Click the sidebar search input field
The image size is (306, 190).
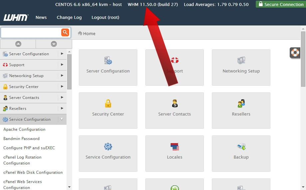coord(31,32)
